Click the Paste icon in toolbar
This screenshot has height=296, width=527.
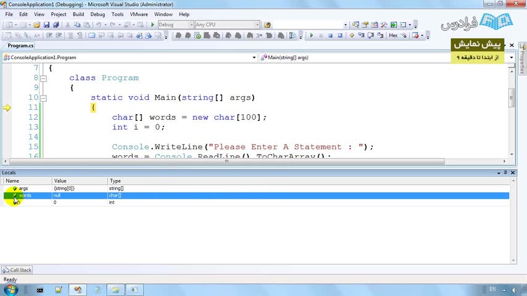[87, 25]
